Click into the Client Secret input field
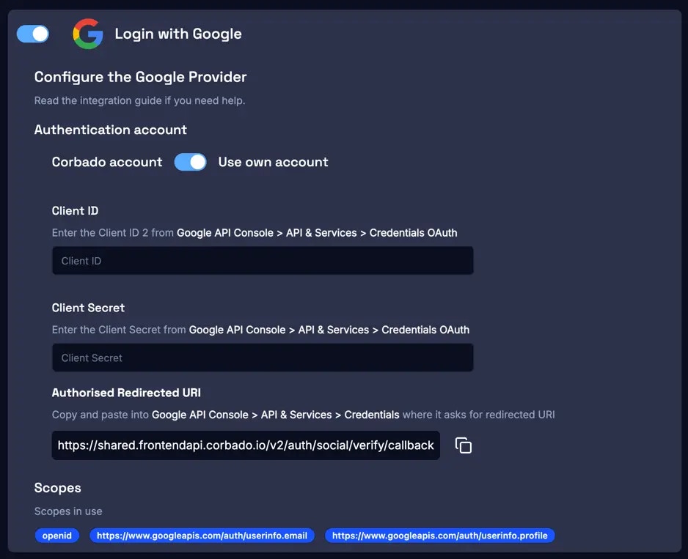Image resolution: width=688 pixels, height=559 pixels. [263, 358]
